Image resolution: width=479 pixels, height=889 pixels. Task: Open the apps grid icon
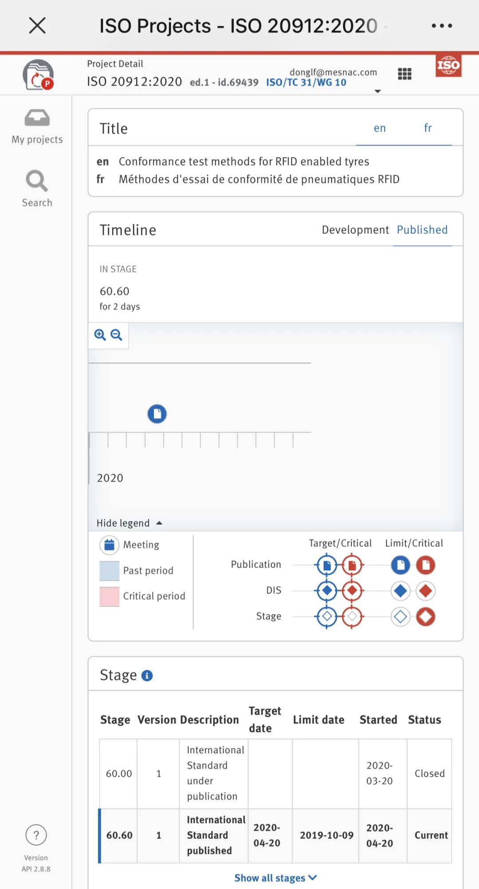404,74
